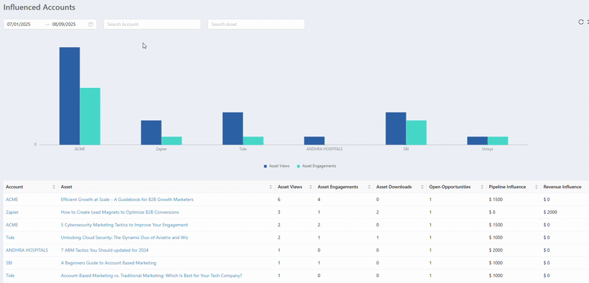Viewport: 589px width, 283px height.
Task: Focus the Search Asset field
Action: coord(256,24)
